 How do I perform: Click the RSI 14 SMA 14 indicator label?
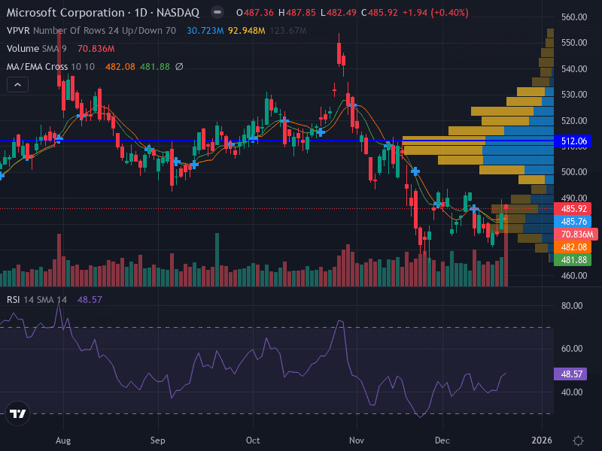36,299
